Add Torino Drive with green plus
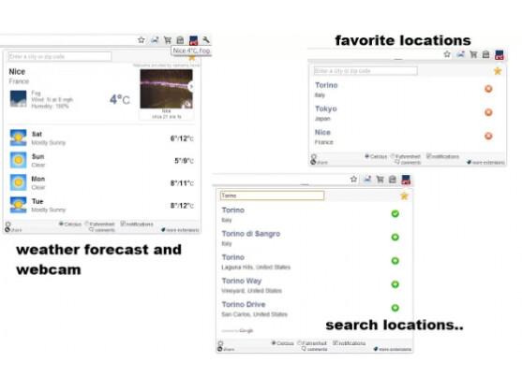The width and height of the screenshot is (522, 391). [x=395, y=308]
